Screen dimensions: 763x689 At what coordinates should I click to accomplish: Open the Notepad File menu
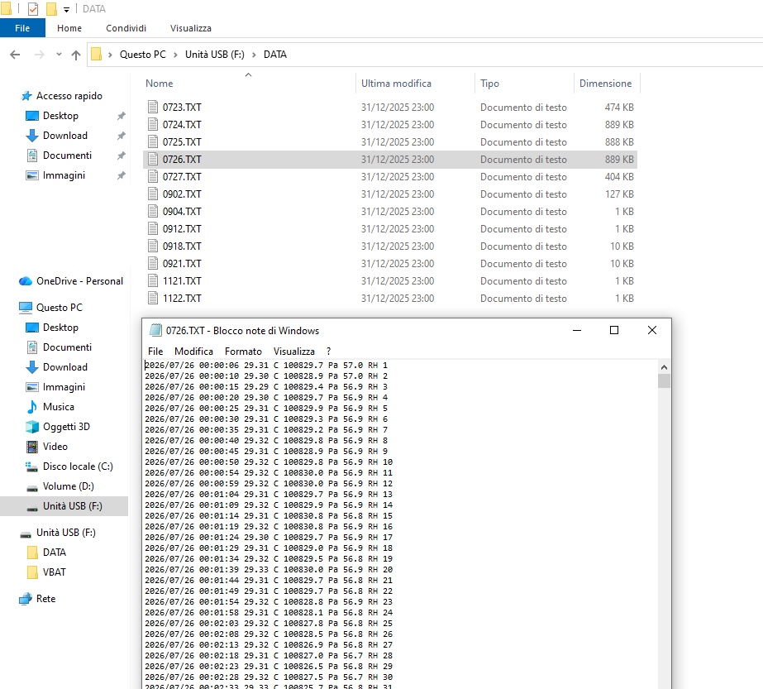tap(155, 352)
